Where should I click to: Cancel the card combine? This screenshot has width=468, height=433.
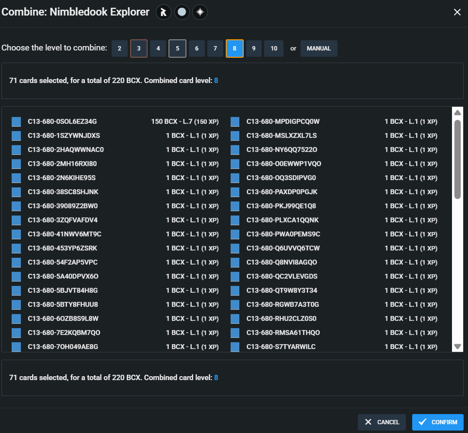[x=382, y=422]
